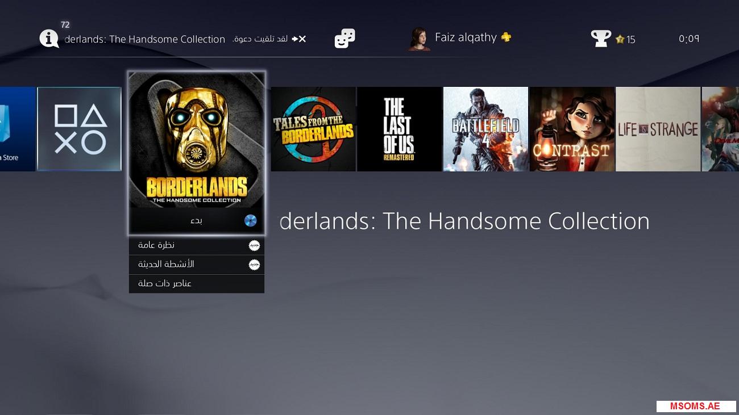Open the Contrast game tile
Viewport: 739px width, 415px height.
coord(572,129)
